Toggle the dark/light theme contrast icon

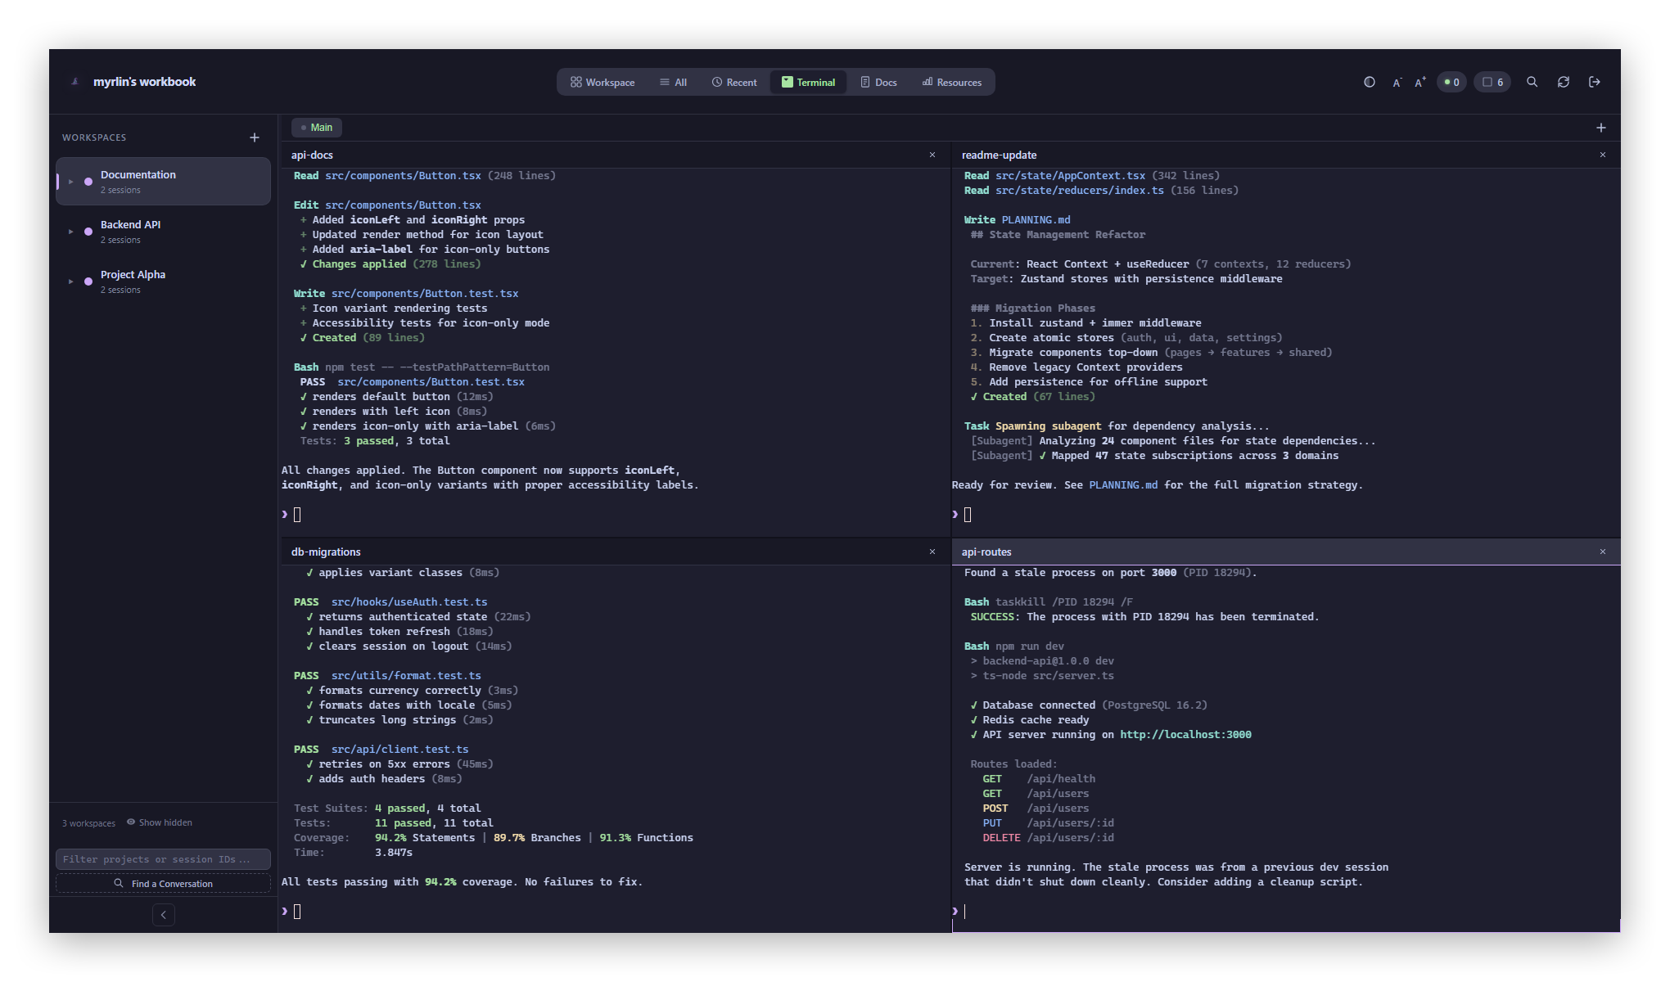(x=1369, y=82)
